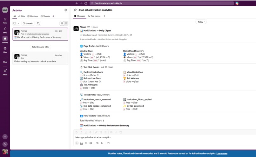
Task: Filter by Unreads button
Action: click(x=28, y=23)
